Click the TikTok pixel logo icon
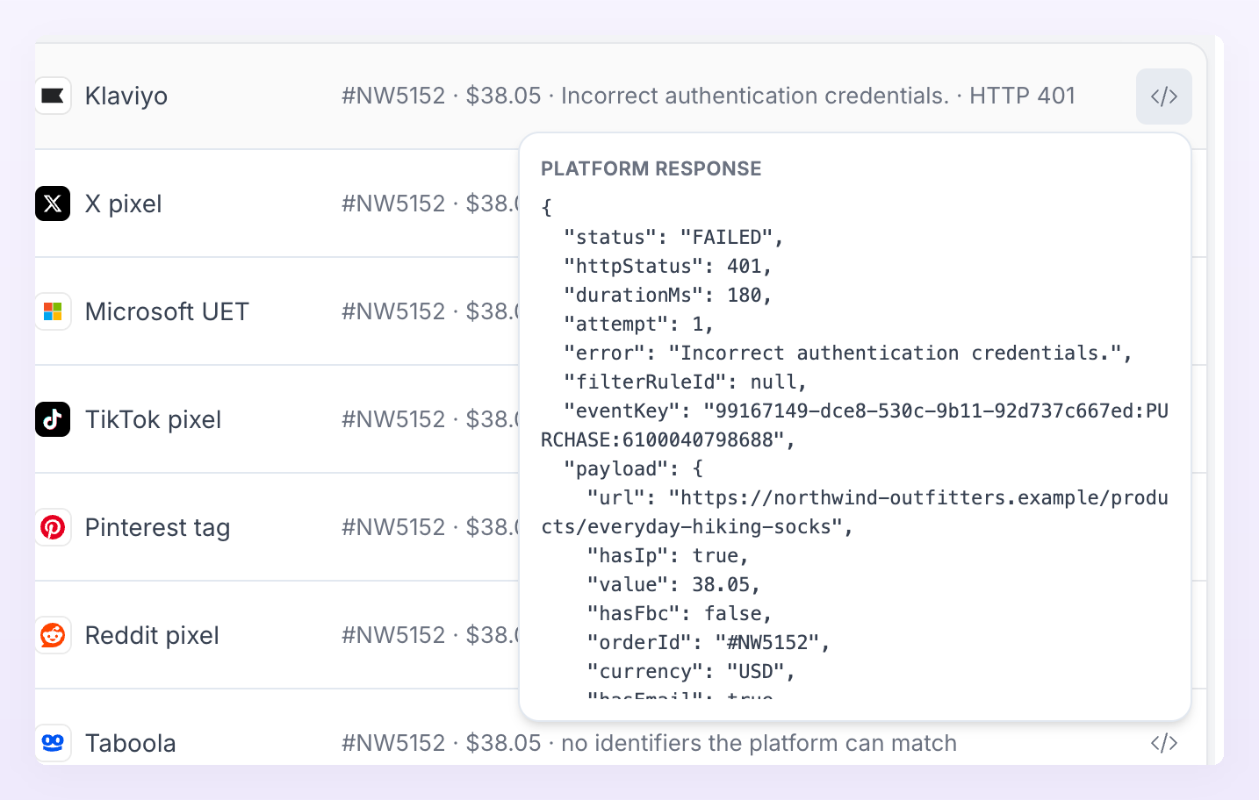The width and height of the screenshot is (1259, 800). point(53,419)
